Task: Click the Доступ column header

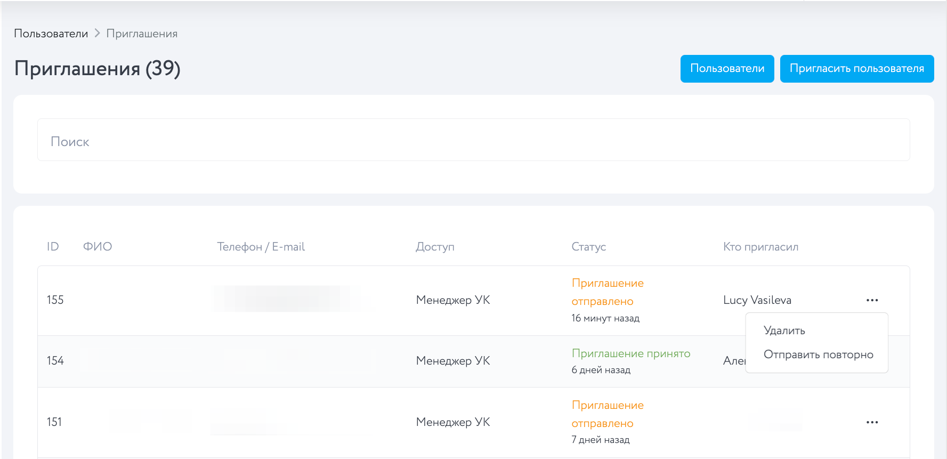Action: pos(435,247)
